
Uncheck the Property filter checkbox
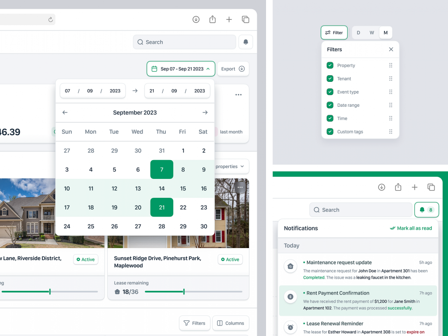click(329, 65)
